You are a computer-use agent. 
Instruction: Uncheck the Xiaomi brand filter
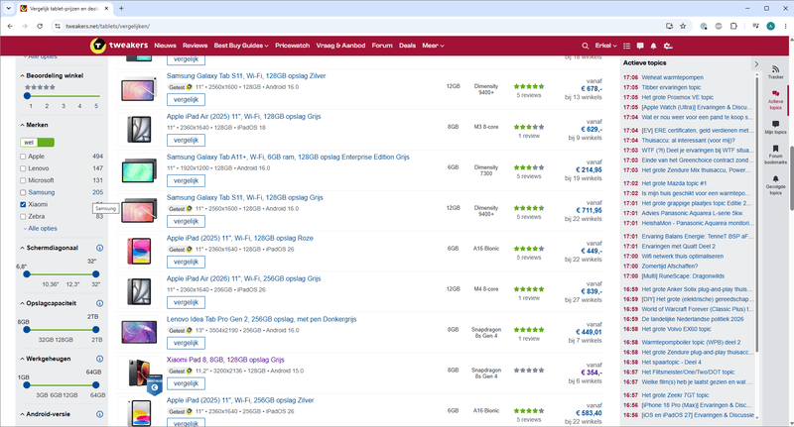click(23, 205)
